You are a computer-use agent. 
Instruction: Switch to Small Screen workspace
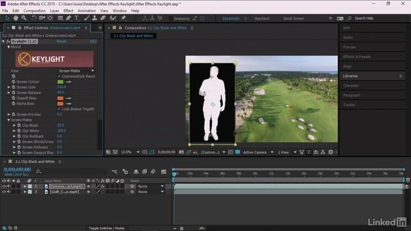[293, 19]
